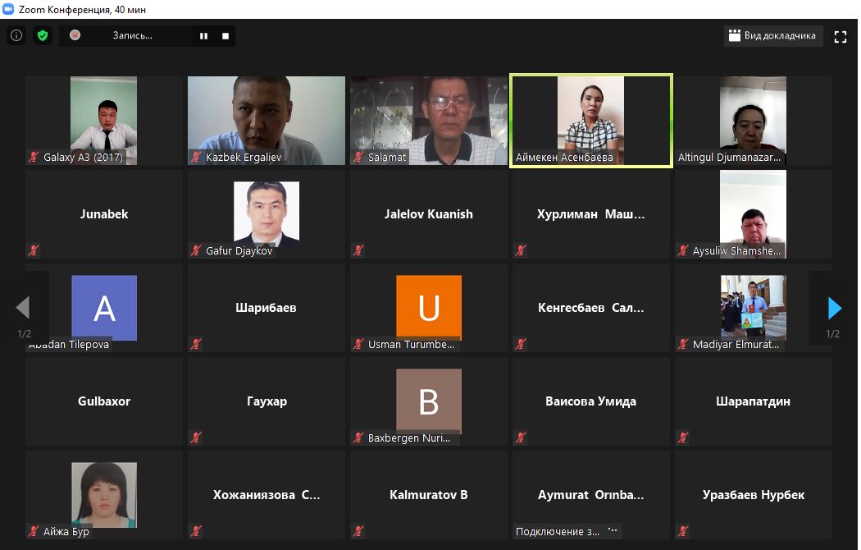
Task: Click the Usman Turumbe... avatar tile
Action: pos(428,308)
